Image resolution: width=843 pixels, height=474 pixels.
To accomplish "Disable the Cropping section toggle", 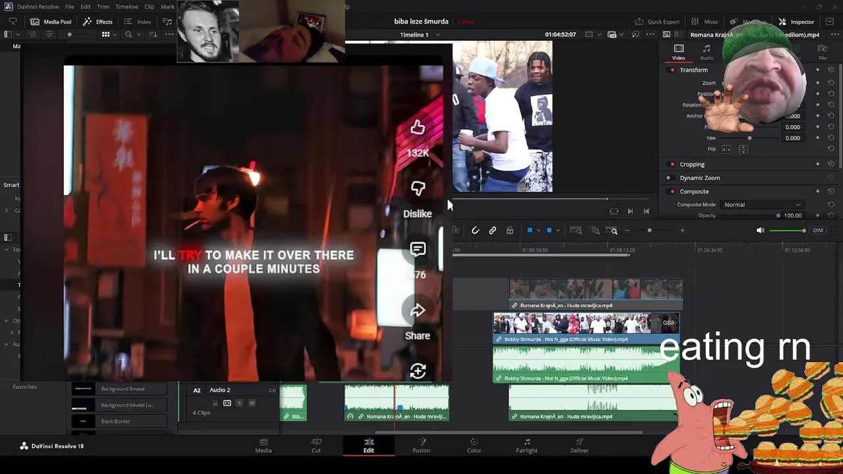I will click(x=672, y=165).
